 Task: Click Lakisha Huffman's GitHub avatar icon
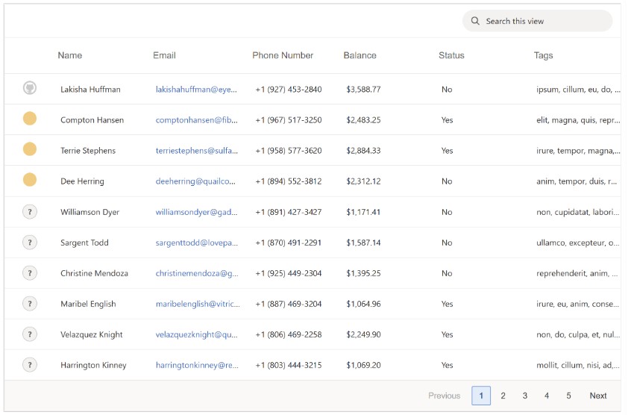click(30, 88)
